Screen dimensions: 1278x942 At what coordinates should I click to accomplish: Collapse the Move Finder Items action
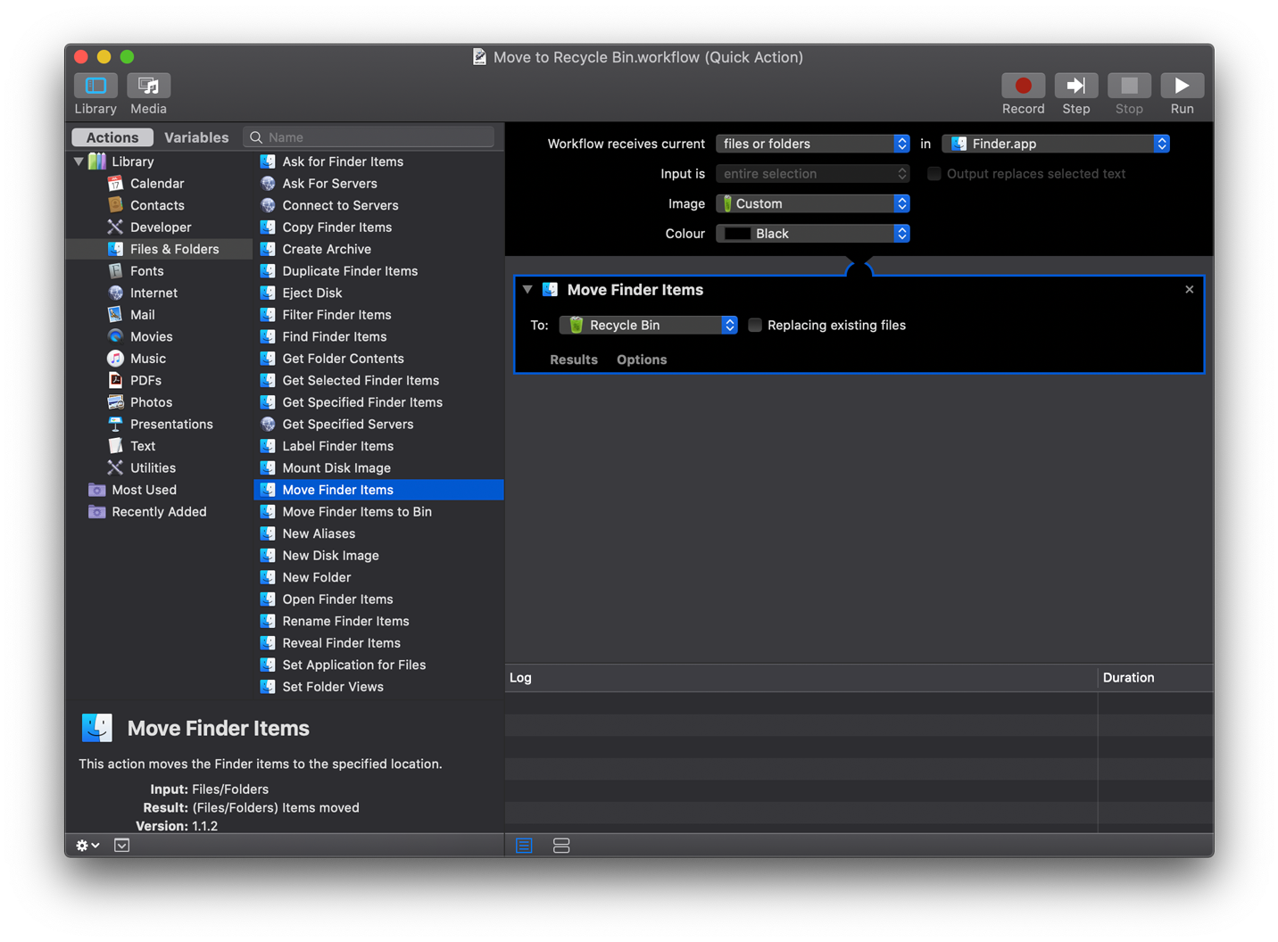coord(527,289)
